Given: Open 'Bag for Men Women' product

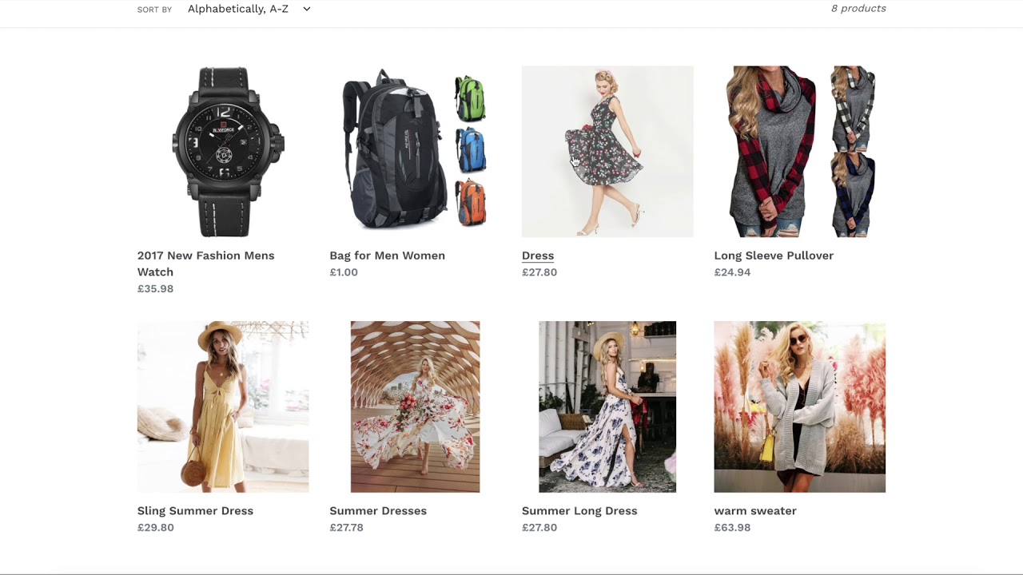Looking at the screenshot, I should point(387,256).
